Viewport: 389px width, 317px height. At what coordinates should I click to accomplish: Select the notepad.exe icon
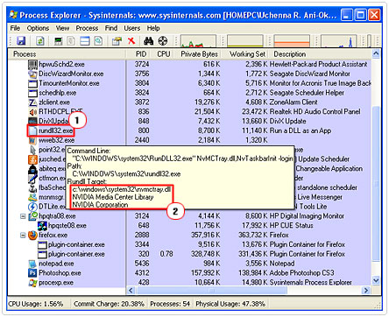32,264
